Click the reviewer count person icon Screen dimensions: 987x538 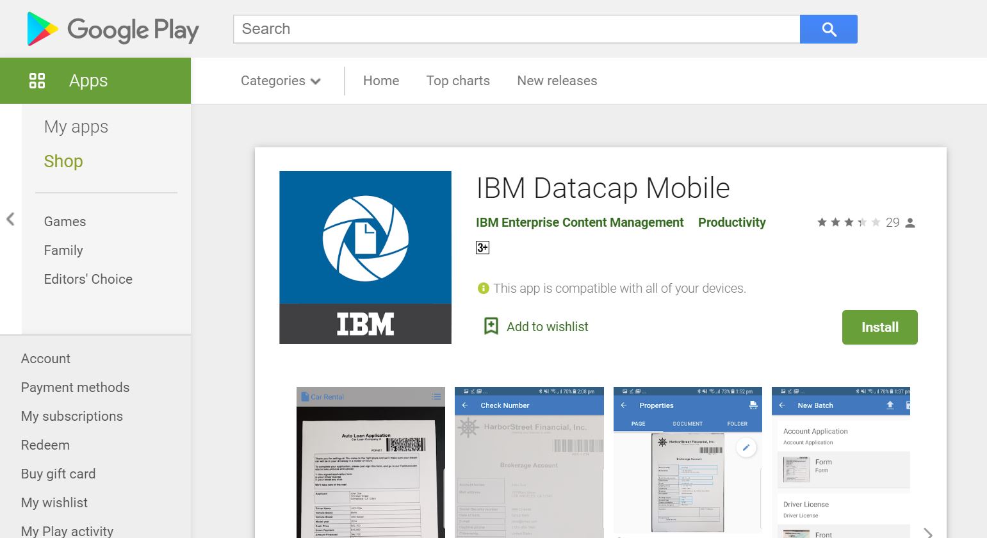coord(910,223)
